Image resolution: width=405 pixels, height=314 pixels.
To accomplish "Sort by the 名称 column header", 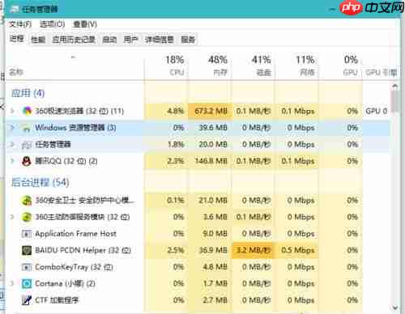I will click(x=16, y=72).
